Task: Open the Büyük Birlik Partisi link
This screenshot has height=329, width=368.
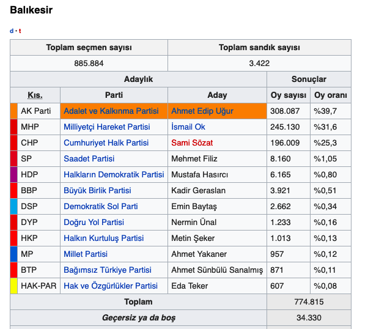Action: (x=97, y=190)
